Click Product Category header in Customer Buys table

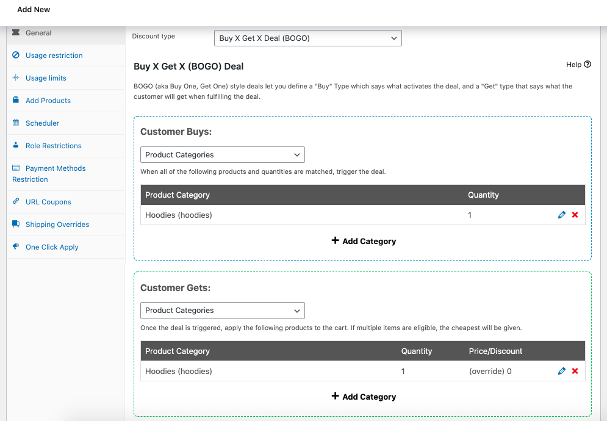point(178,195)
